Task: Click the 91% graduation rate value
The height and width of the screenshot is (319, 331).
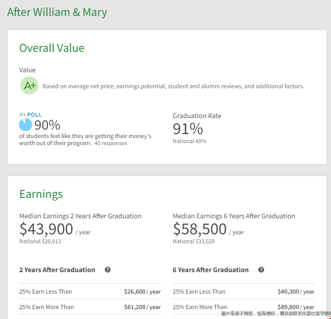Action: click(x=188, y=129)
